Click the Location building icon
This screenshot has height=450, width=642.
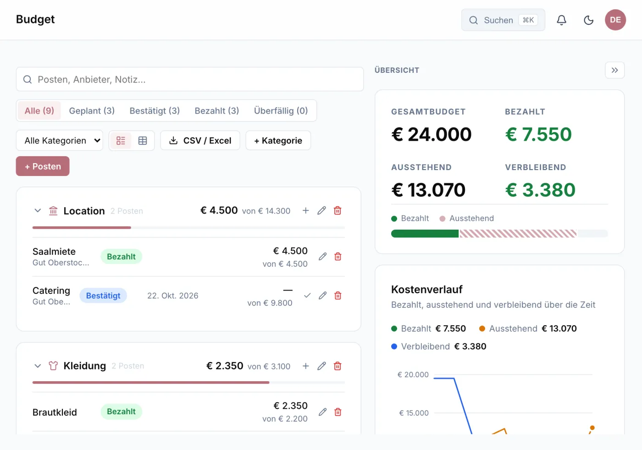(53, 210)
